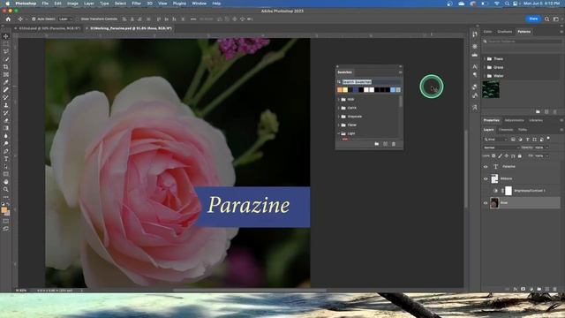Expand the Pastel swatch group

[x=339, y=125]
